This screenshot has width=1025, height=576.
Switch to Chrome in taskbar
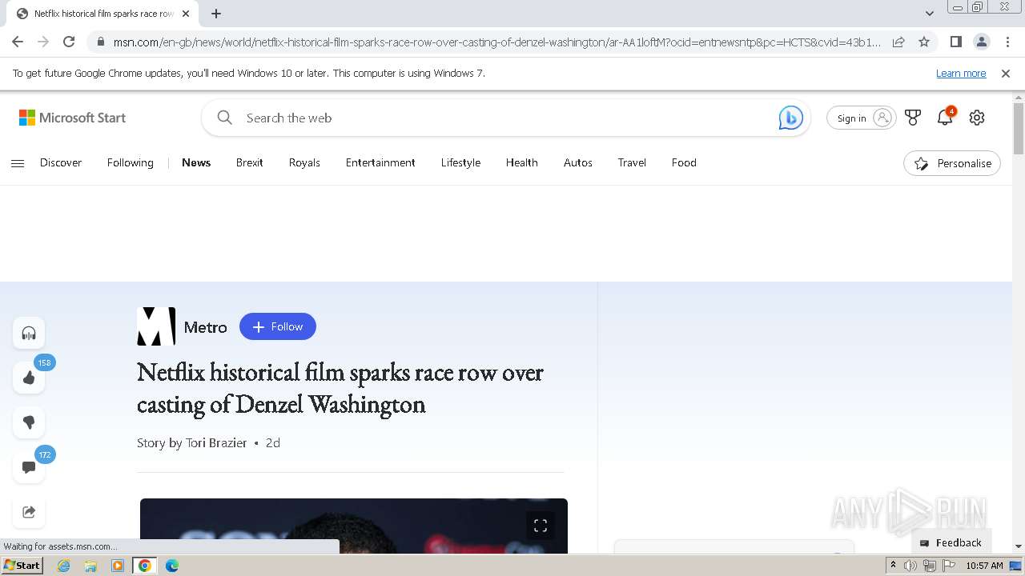[x=145, y=566]
